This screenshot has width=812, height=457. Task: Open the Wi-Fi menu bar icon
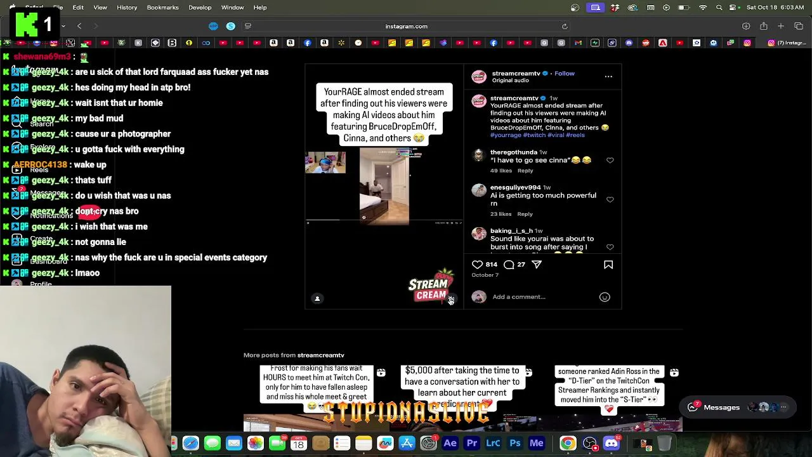click(703, 8)
